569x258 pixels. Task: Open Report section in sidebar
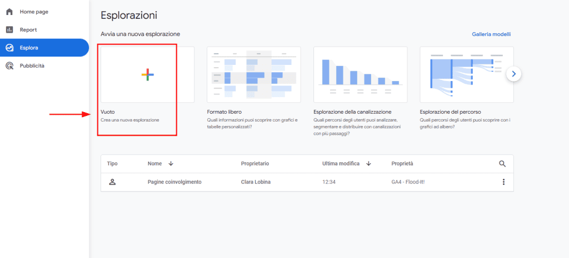click(x=28, y=30)
